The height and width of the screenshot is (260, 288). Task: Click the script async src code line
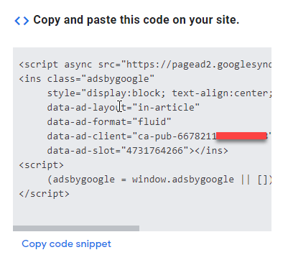(145, 65)
